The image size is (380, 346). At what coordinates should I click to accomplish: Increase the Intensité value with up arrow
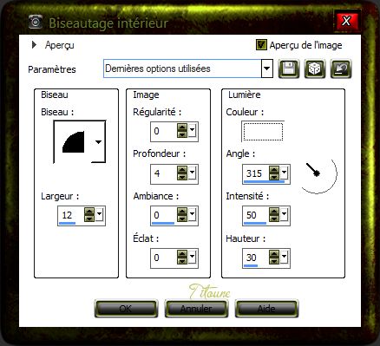274,212
